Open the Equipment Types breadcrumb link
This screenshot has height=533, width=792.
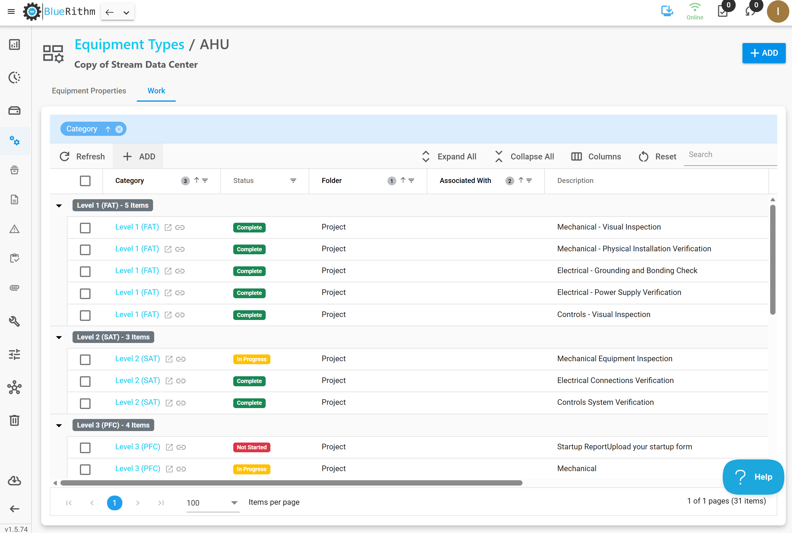point(129,44)
